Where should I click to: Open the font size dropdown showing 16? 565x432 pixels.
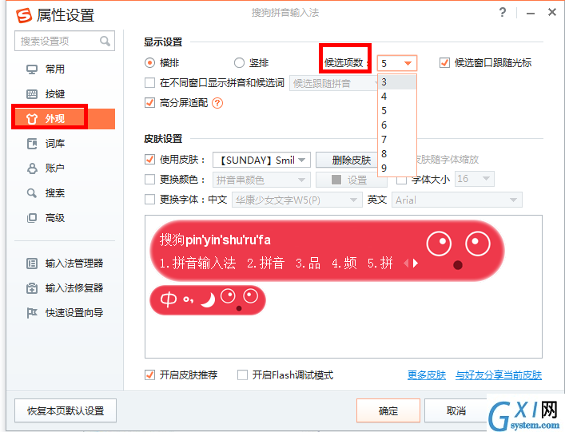pos(475,179)
